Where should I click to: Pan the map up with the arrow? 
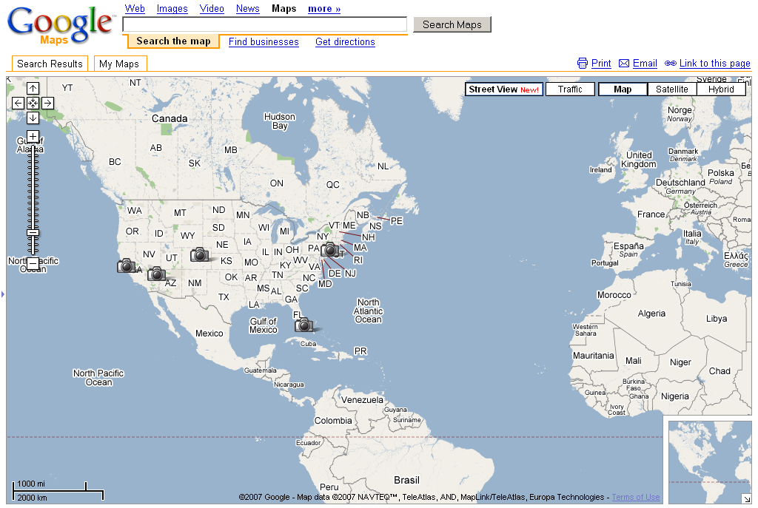[33, 88]
